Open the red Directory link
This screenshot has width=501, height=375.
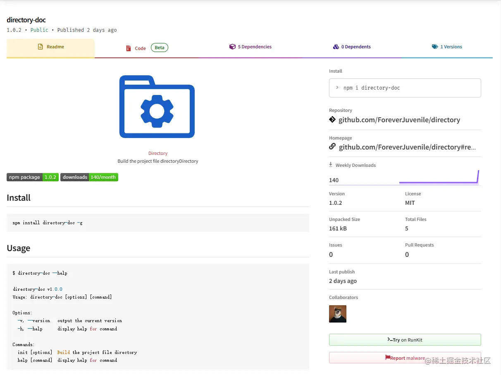coord(158,153)
